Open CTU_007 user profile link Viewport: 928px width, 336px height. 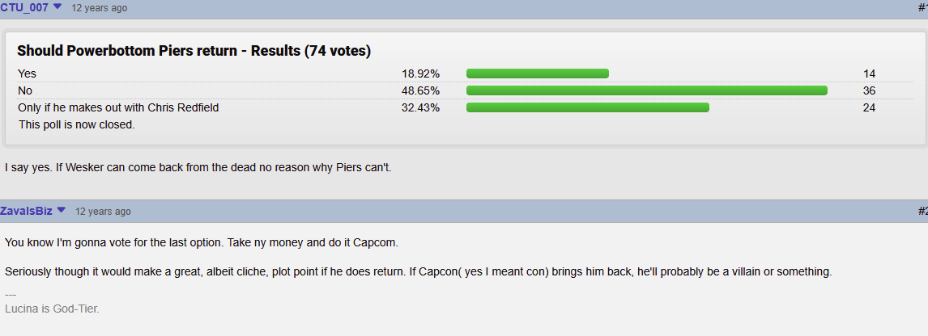(24, 7)
